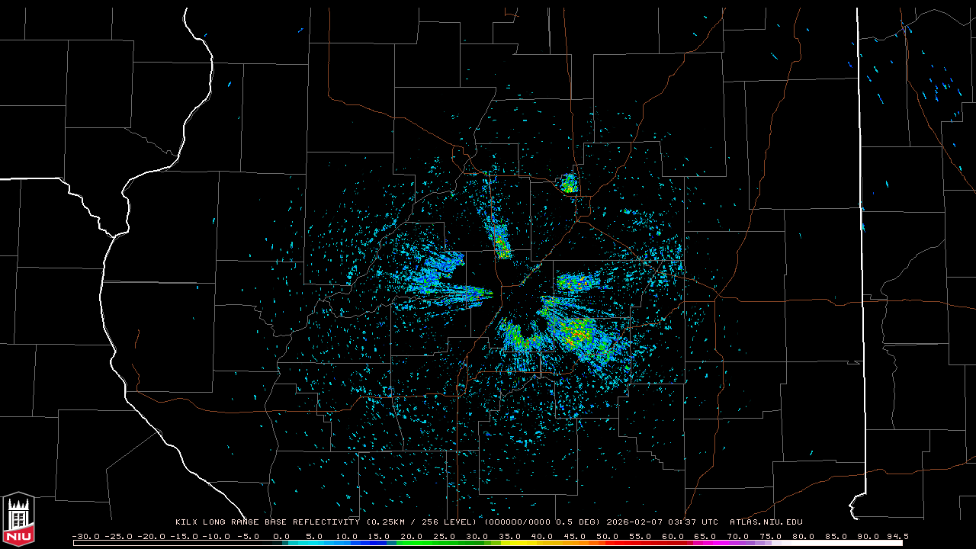This screenshot has height=549, width=976.
Task: Click the -10.0 scale label
Action: [217, 536]
